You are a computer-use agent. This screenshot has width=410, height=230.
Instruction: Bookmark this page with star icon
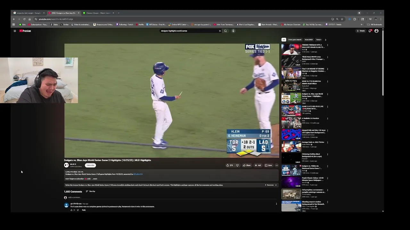(342, 19)
